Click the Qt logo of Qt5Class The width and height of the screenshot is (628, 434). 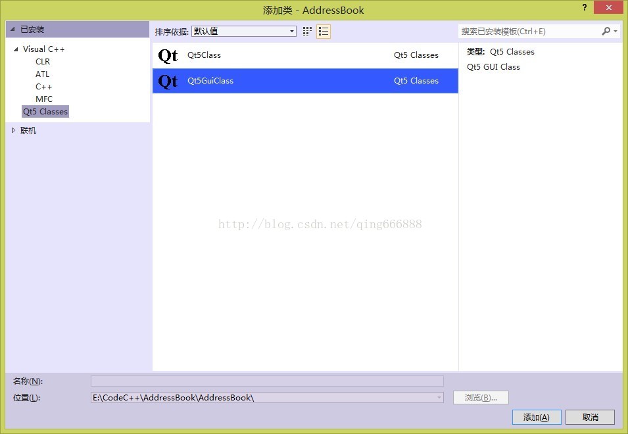[x=168, y=55]
